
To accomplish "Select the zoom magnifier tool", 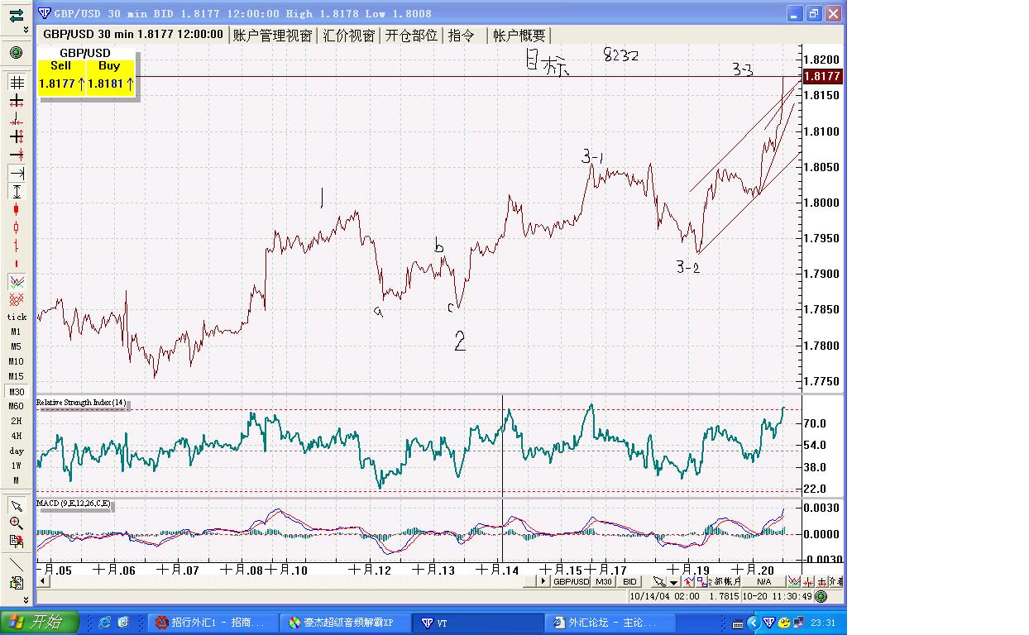I will [17, 523].
